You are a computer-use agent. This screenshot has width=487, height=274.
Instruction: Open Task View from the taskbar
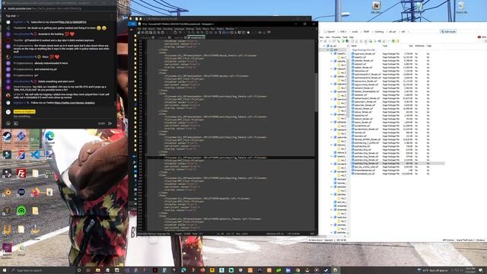[88, 270]
